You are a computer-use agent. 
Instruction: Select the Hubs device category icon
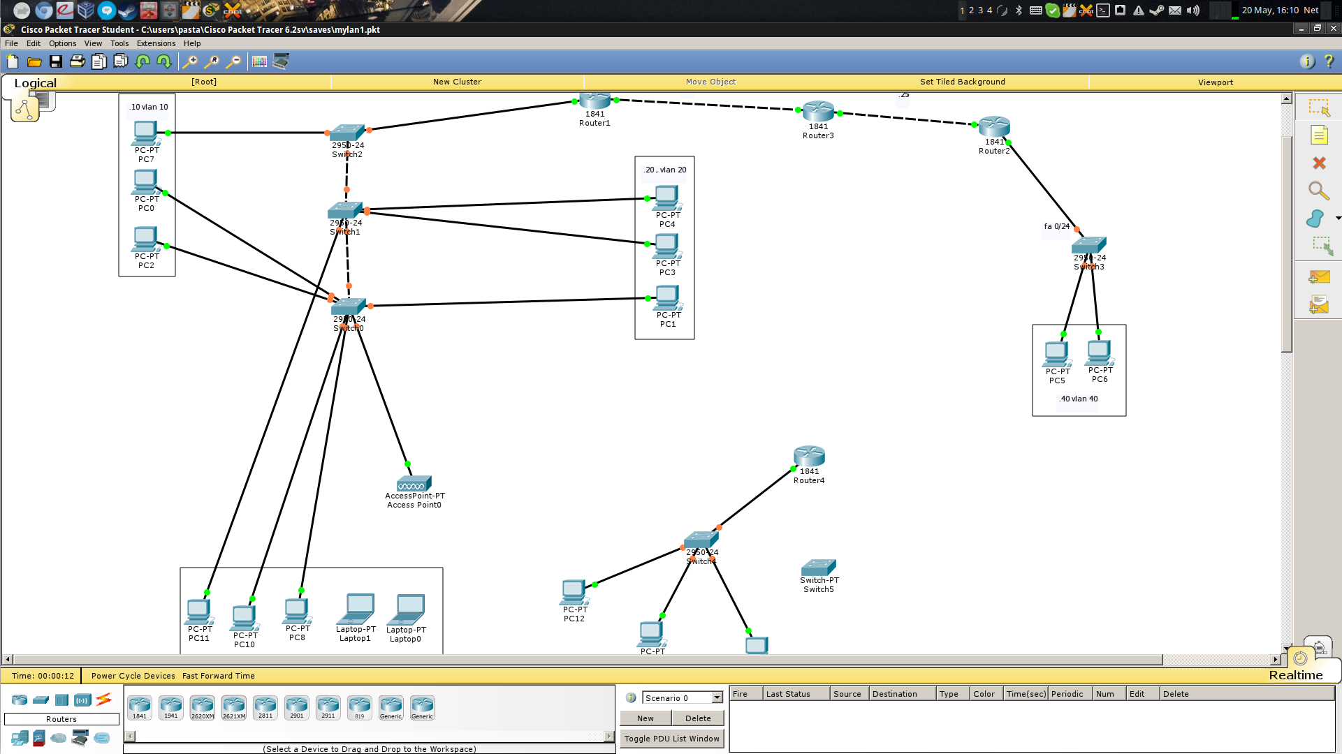pyautogui.click(x=61, y=700)
